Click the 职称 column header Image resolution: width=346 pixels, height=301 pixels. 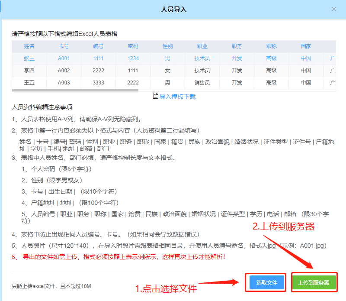click(x=271, y=46)
